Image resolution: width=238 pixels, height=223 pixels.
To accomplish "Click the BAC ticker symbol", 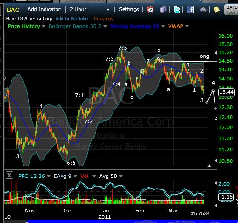I will click(13, 10).
